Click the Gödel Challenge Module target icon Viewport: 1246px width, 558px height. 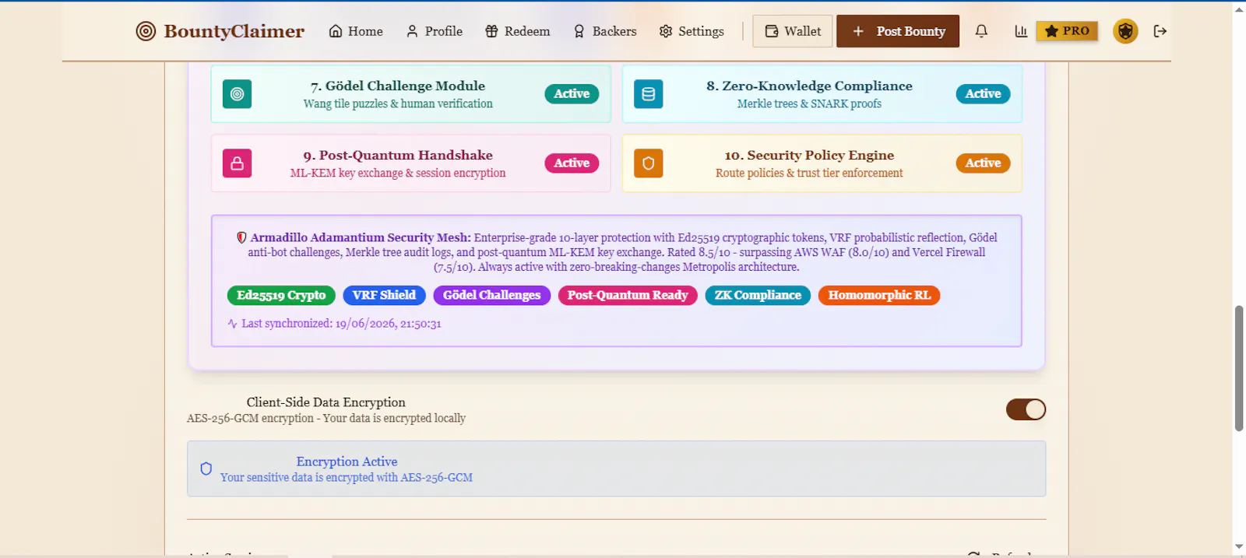pyautogui.click(x=238, y=94)
